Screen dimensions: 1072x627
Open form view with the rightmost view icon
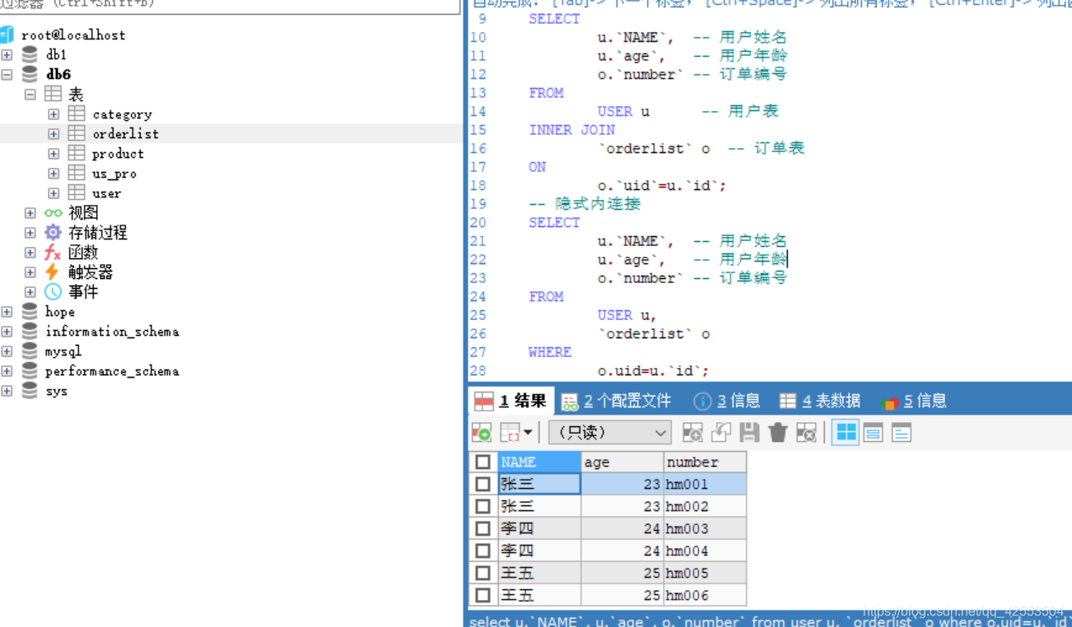click(900, 432)
